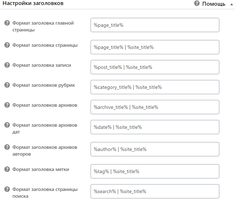Select the category title format input
The height and width of the screenshot is (202, 235).
tap(155, 87)
